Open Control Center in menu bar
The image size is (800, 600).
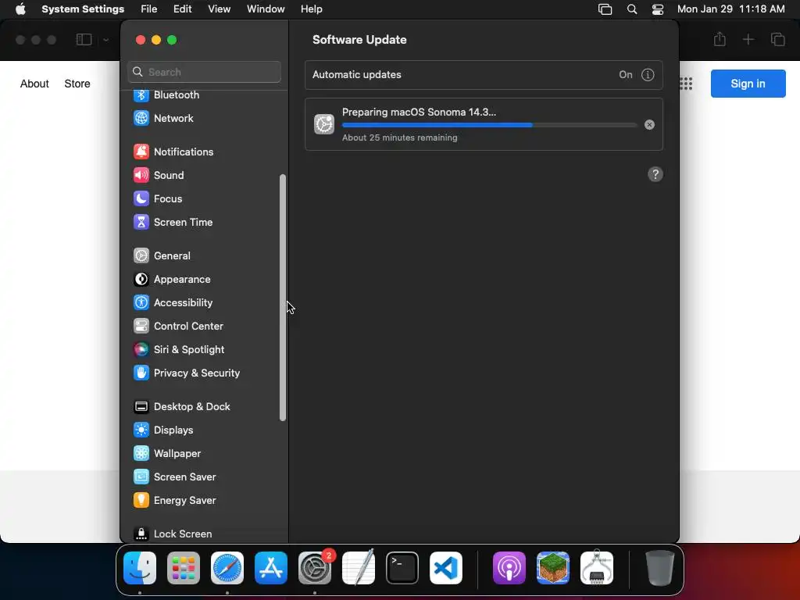point(658,9)
